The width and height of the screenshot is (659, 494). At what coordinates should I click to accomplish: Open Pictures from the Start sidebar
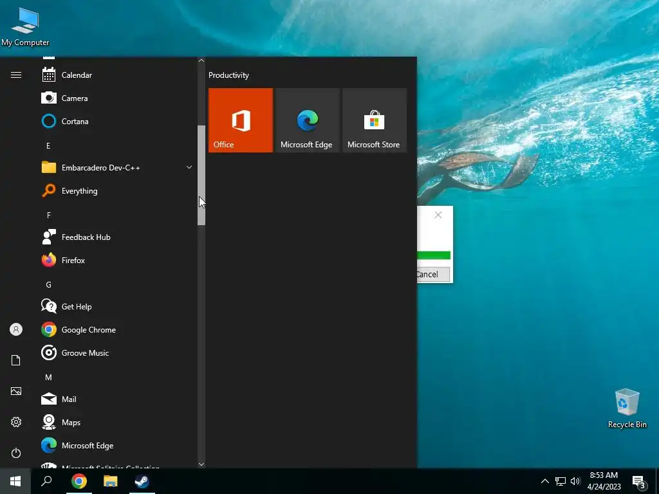pyautogui.click(x=16, y=391)
